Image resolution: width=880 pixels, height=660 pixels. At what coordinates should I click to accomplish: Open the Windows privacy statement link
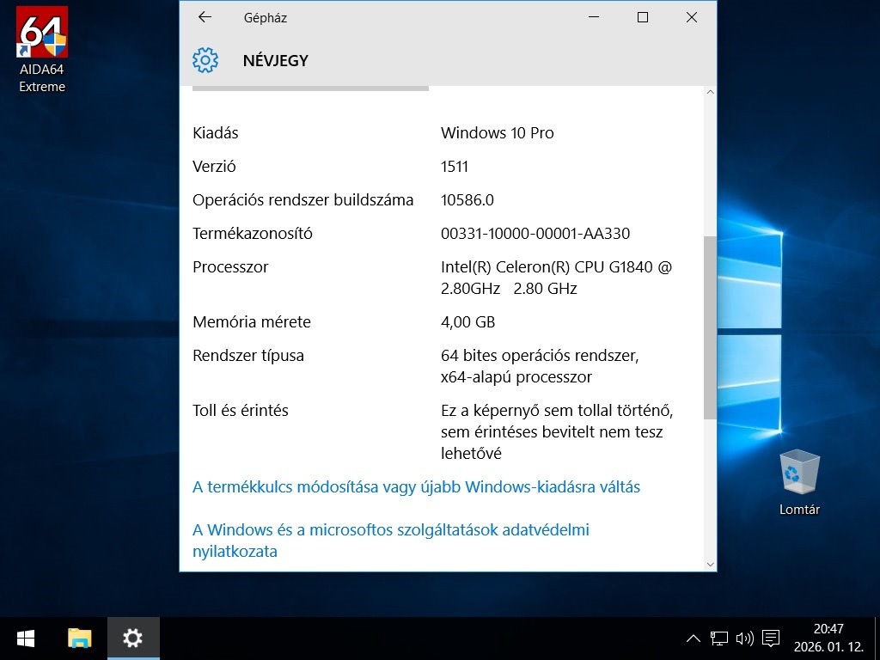coord(391,541)
